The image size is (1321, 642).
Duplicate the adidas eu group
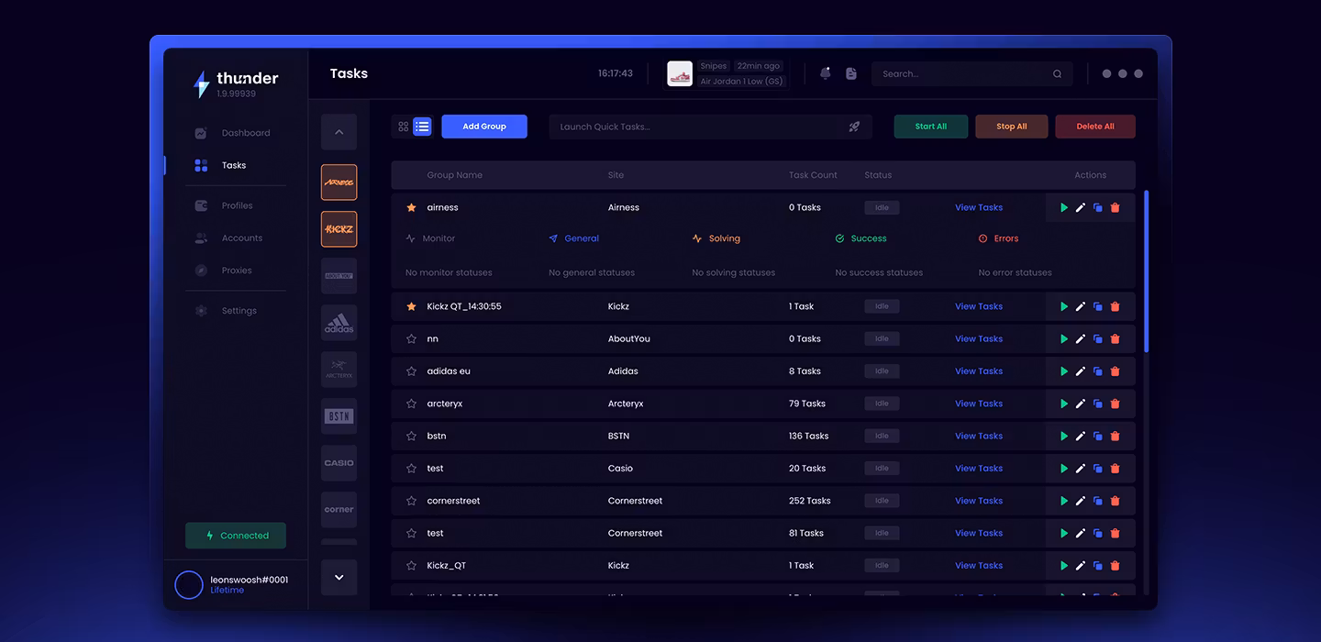pos(1098,371)
